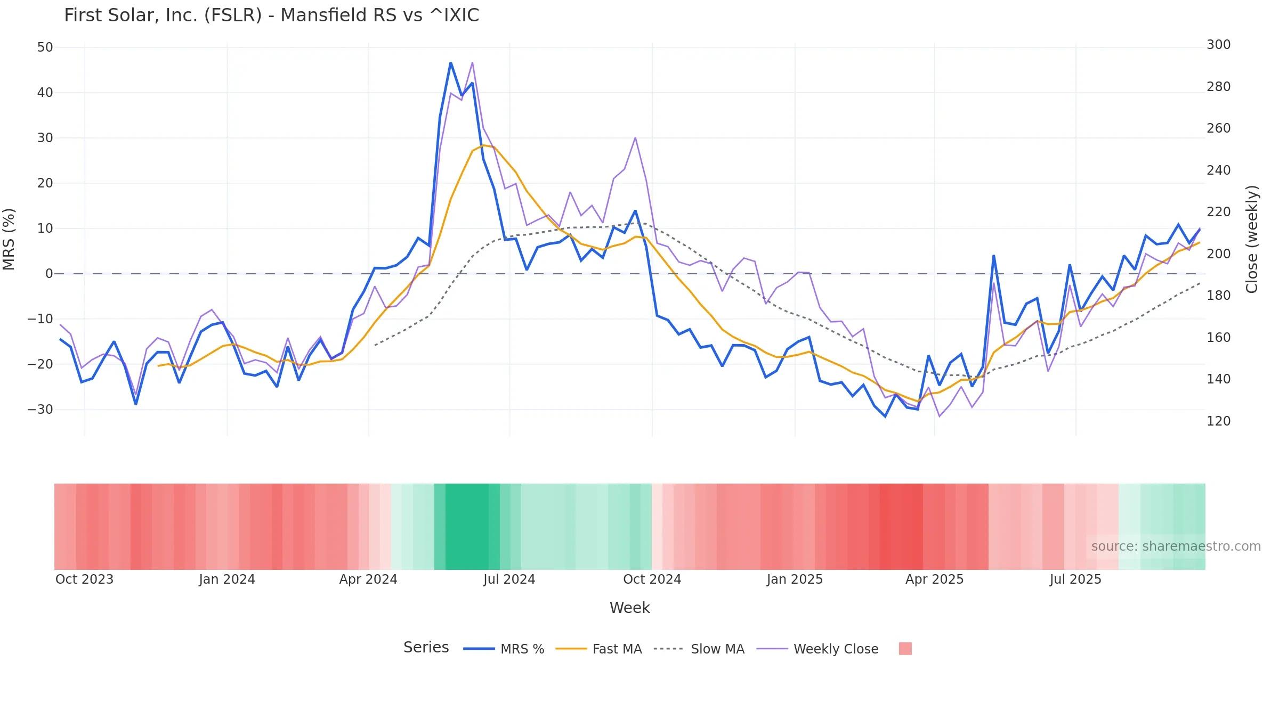Click the 'Oct 2024' x-axis label
Screen dimensions: 1279x719
coord(652,579)
